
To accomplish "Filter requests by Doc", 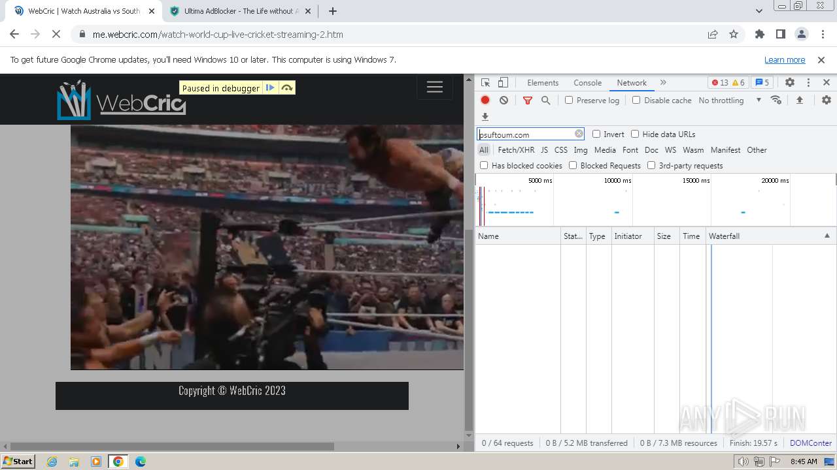I will click(651, 149).
